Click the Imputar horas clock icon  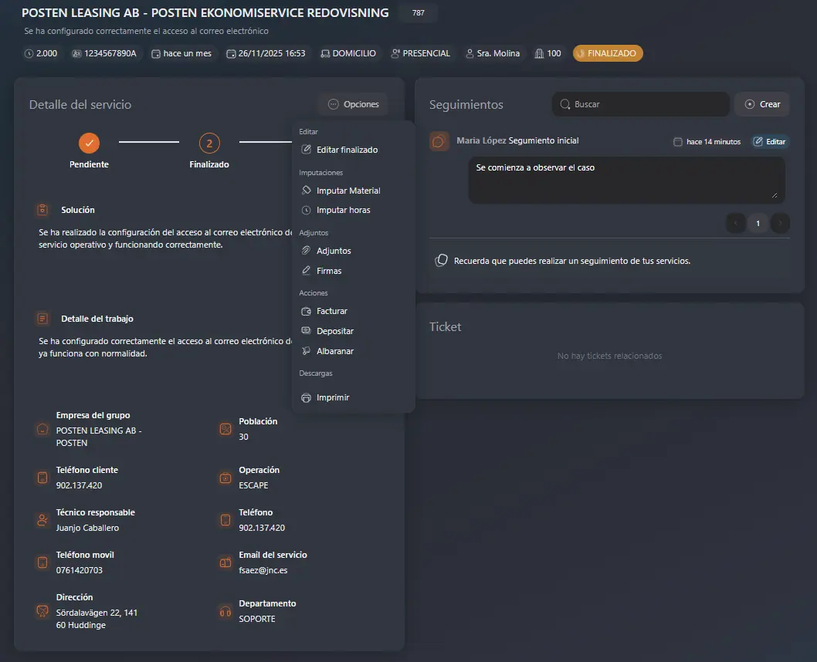coord(307,210)
